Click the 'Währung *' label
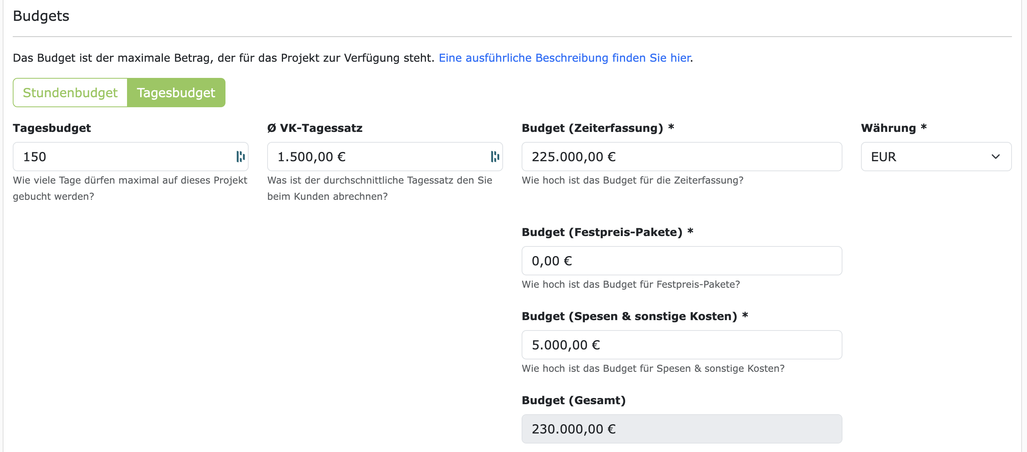 pos(893,128)
